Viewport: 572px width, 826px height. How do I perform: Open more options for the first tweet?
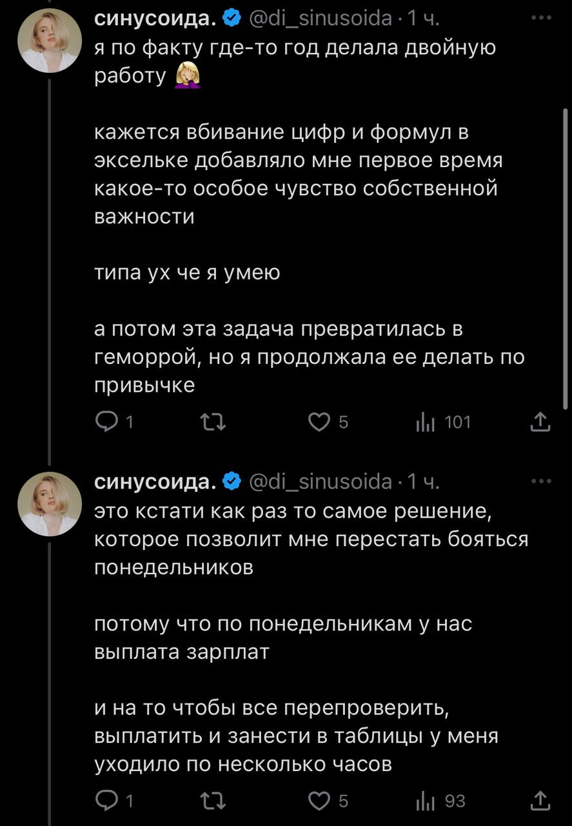pyautogui.click(x=540, y=19)
